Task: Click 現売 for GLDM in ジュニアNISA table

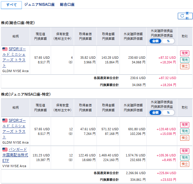Action: (x=185, y=131)
